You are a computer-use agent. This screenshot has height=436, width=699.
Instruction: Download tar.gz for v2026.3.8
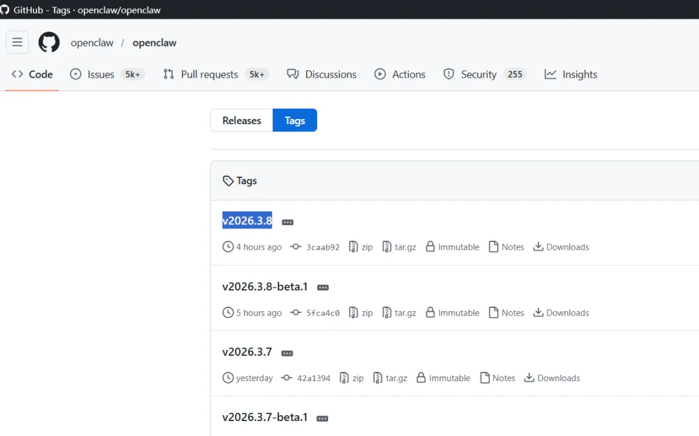[x=399, y=247]
